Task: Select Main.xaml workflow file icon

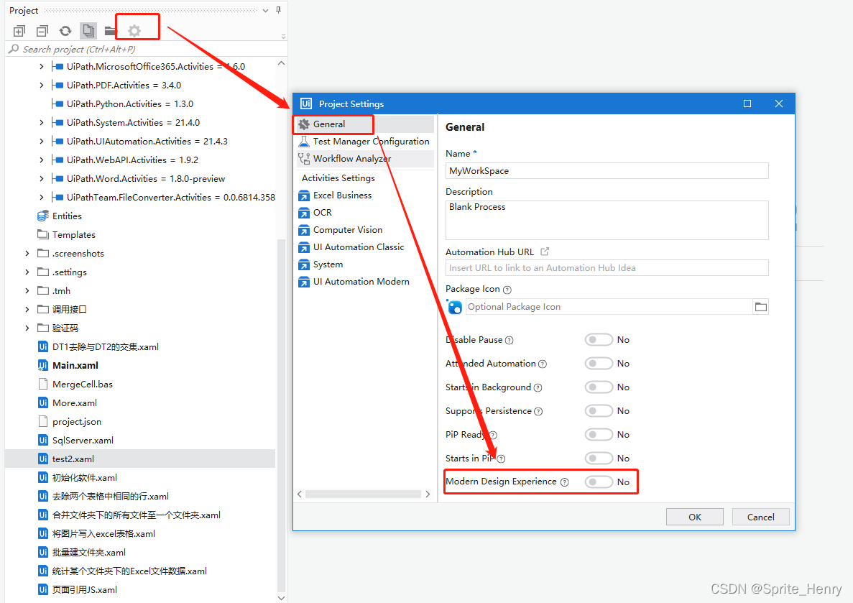Action: click(x=43, y=365)
